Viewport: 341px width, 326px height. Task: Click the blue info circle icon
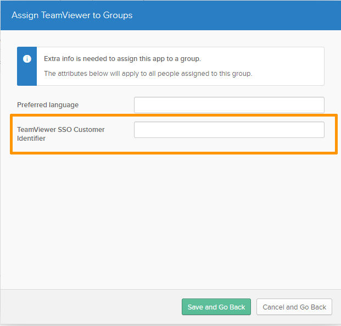coord(27,59)
